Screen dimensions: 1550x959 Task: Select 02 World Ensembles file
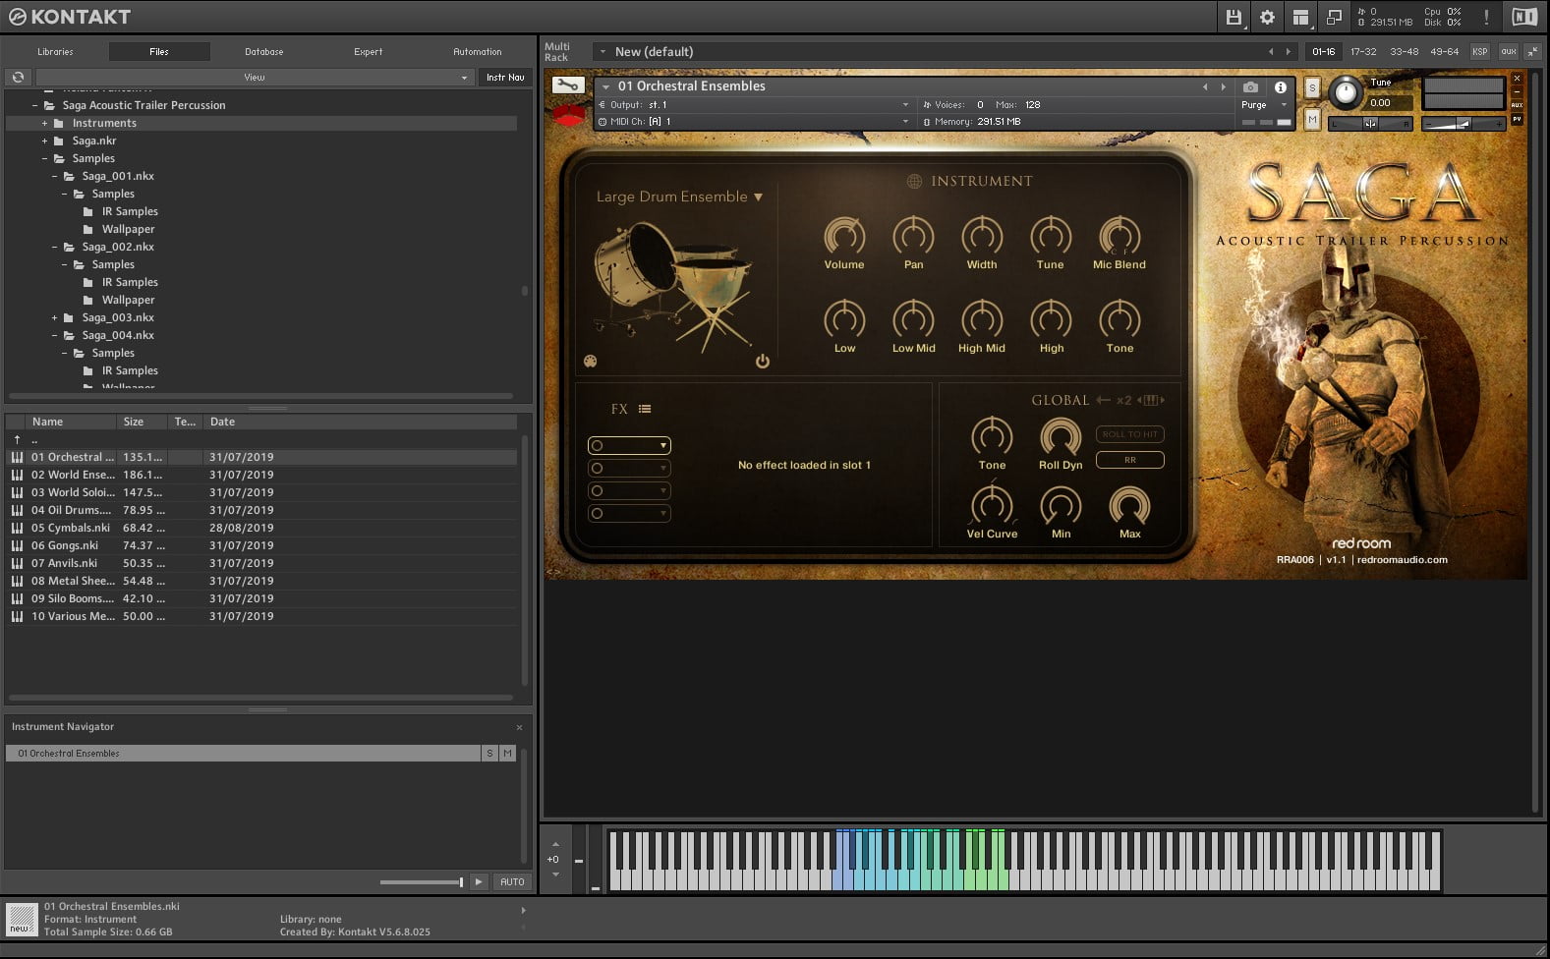261,475
